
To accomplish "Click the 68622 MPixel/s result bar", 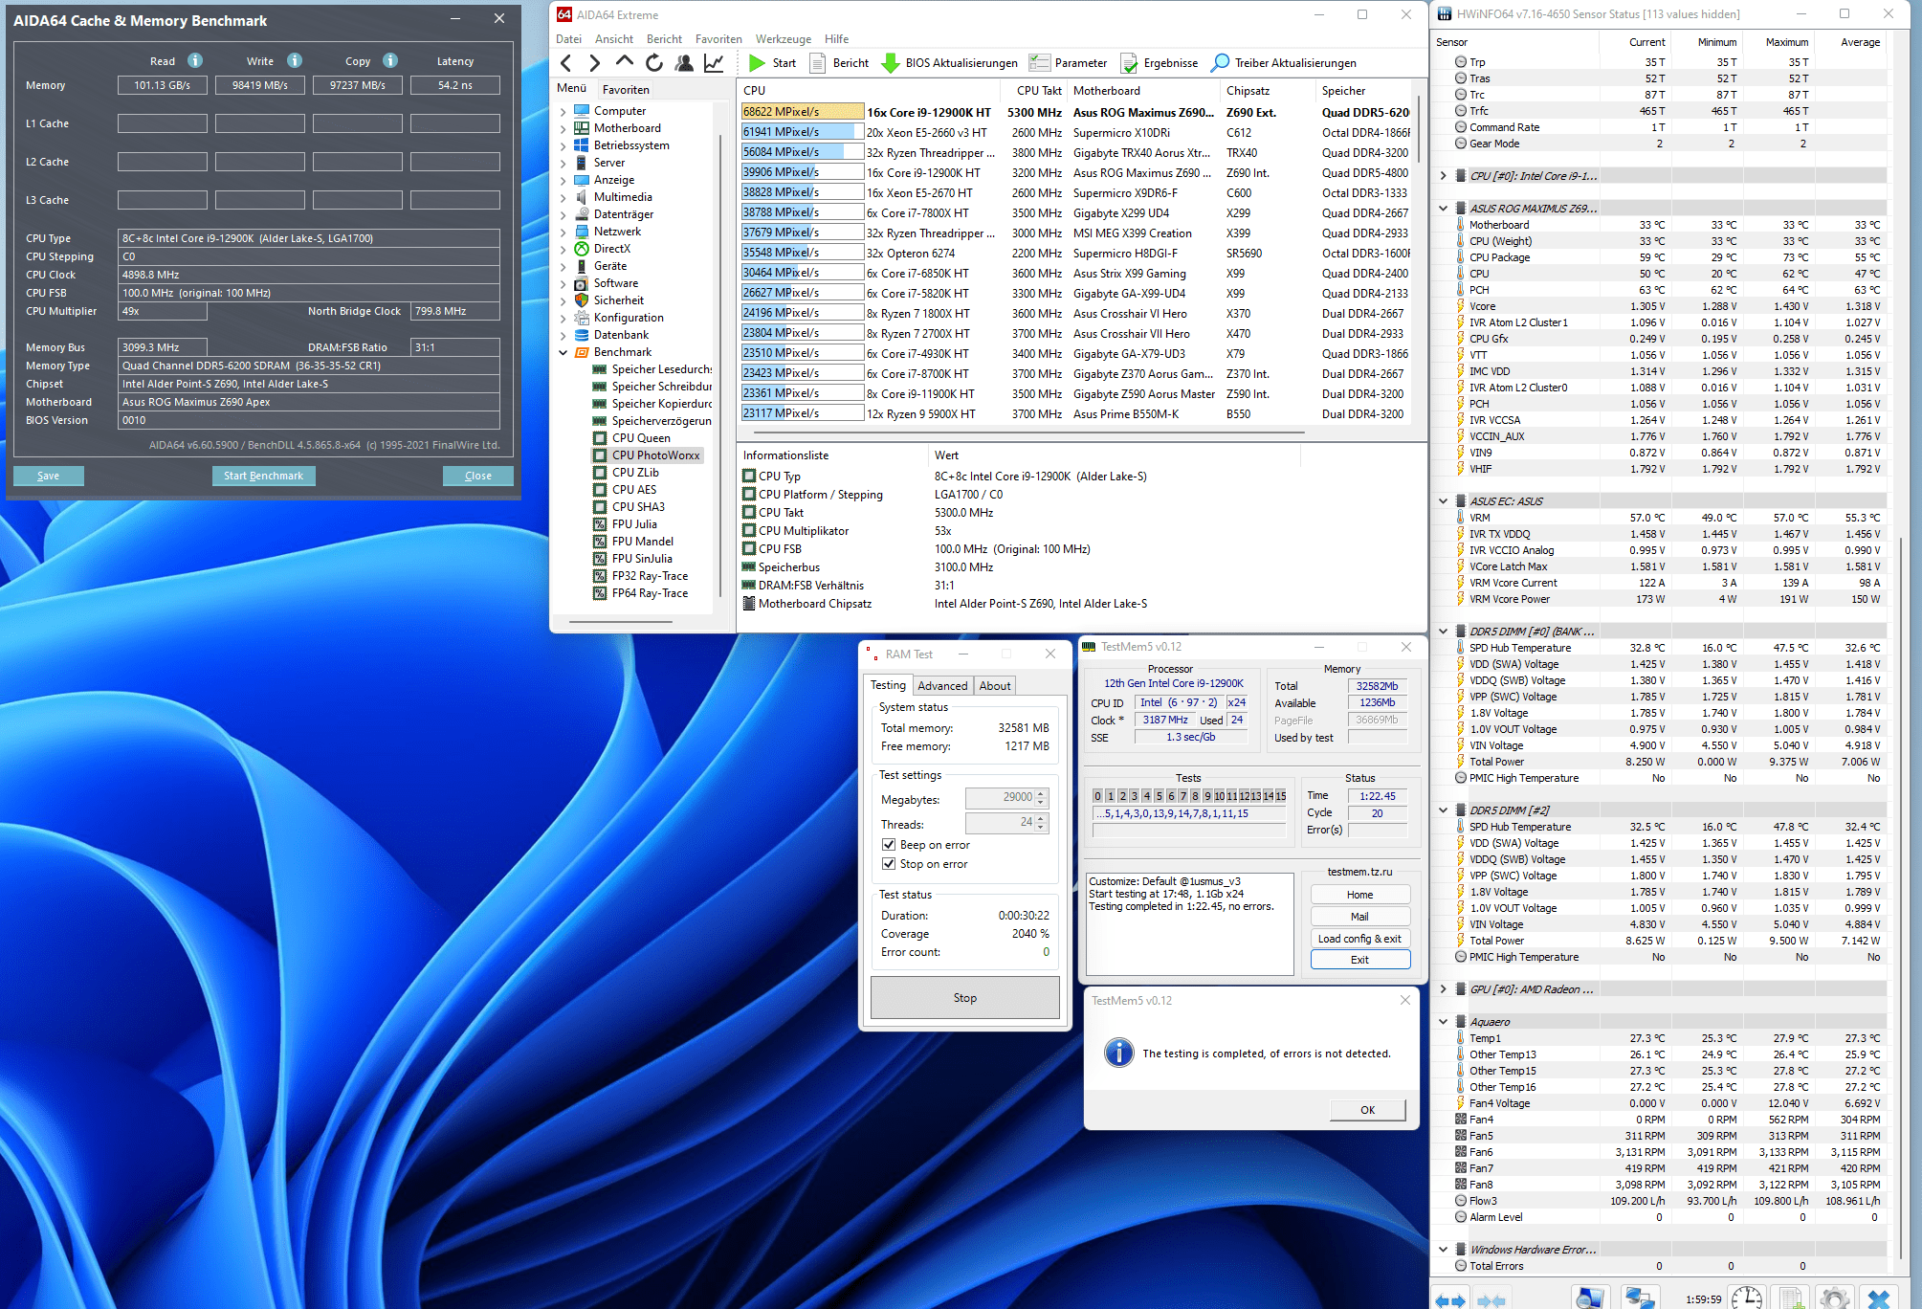I will [802, 112].
